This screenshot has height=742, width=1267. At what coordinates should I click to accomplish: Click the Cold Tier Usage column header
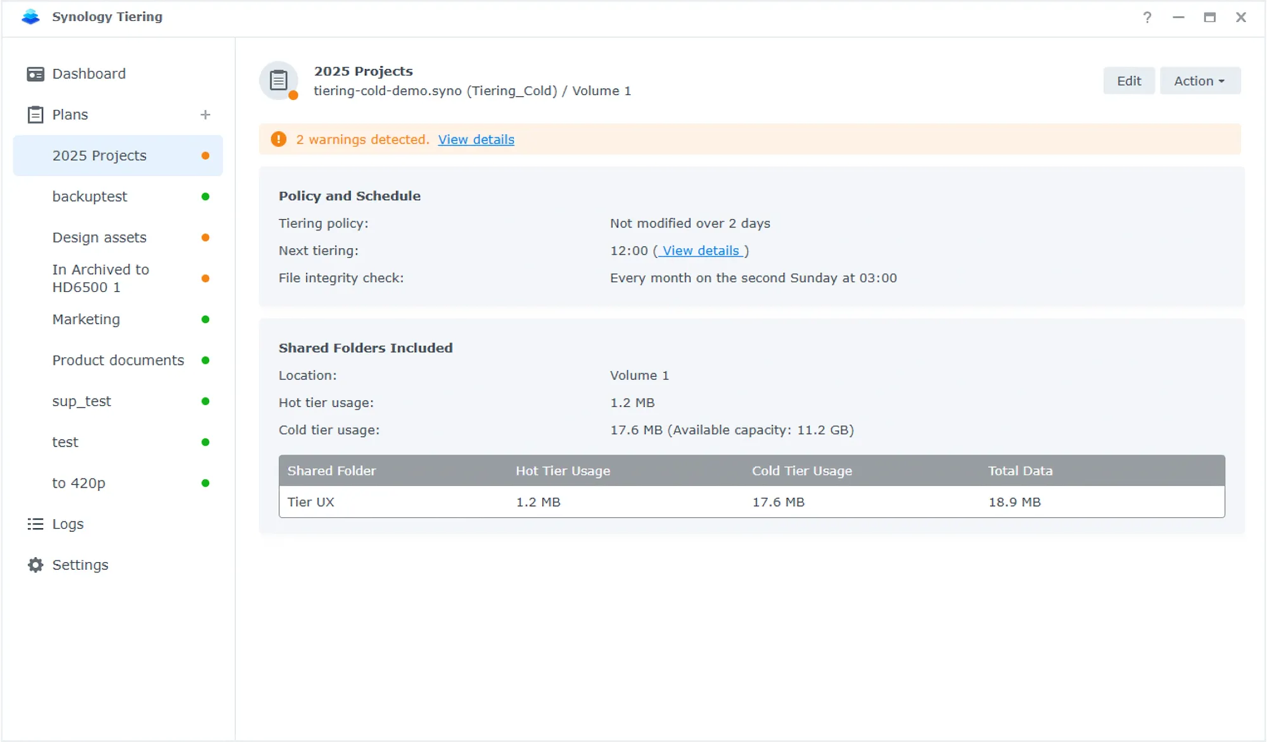click(801, 471)
